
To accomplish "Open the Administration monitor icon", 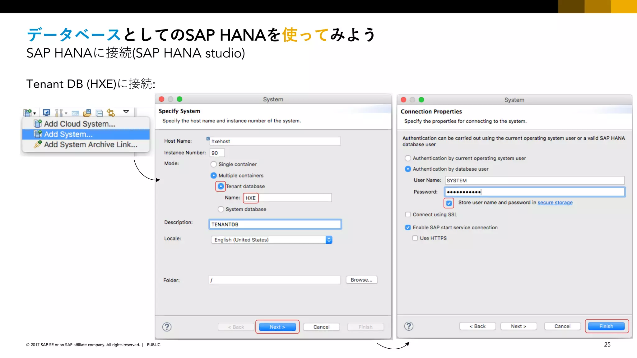I will 46,112.
